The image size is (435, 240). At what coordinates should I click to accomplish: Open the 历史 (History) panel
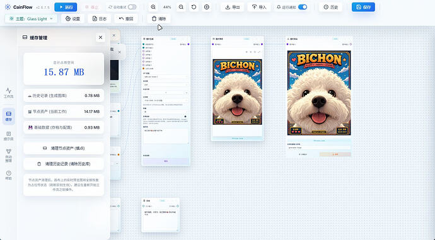331,7
